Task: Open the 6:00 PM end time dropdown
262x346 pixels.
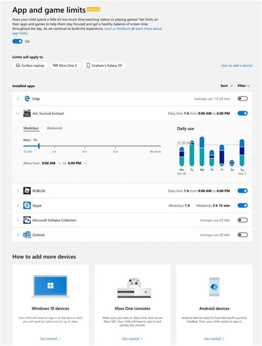Action: click(x=77, y=163)
